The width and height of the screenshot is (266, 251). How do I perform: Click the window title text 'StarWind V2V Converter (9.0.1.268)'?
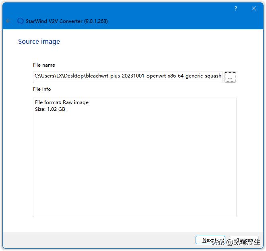67,21
